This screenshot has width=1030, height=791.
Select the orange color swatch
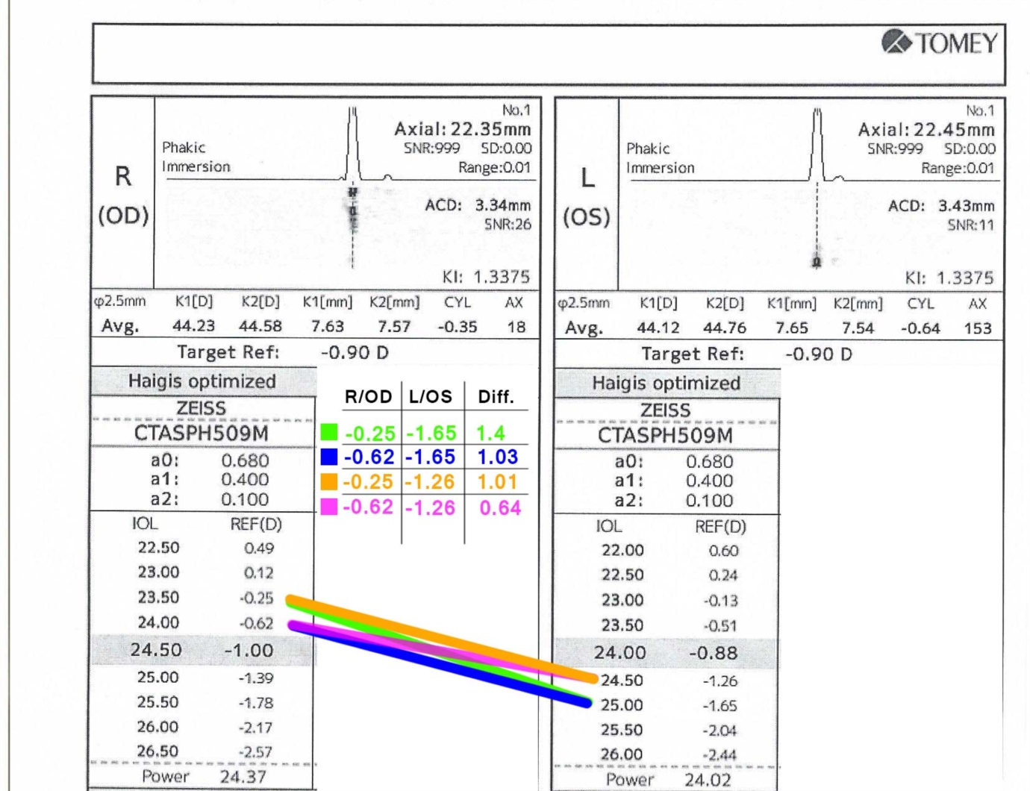click(x=329, y=481)
